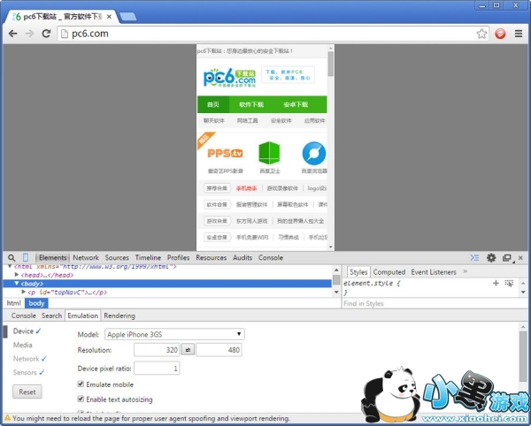Open the Profiles panel tab
The image size is (531, 426).
tap(179, 257)
